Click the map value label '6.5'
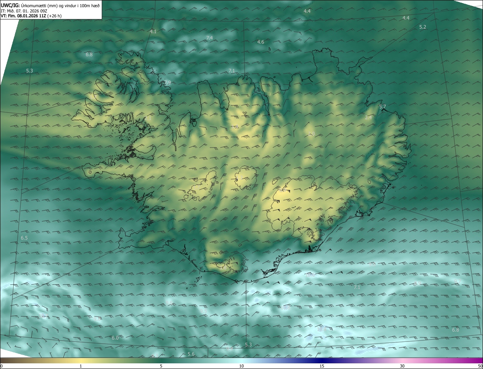 tap(24, 238)
